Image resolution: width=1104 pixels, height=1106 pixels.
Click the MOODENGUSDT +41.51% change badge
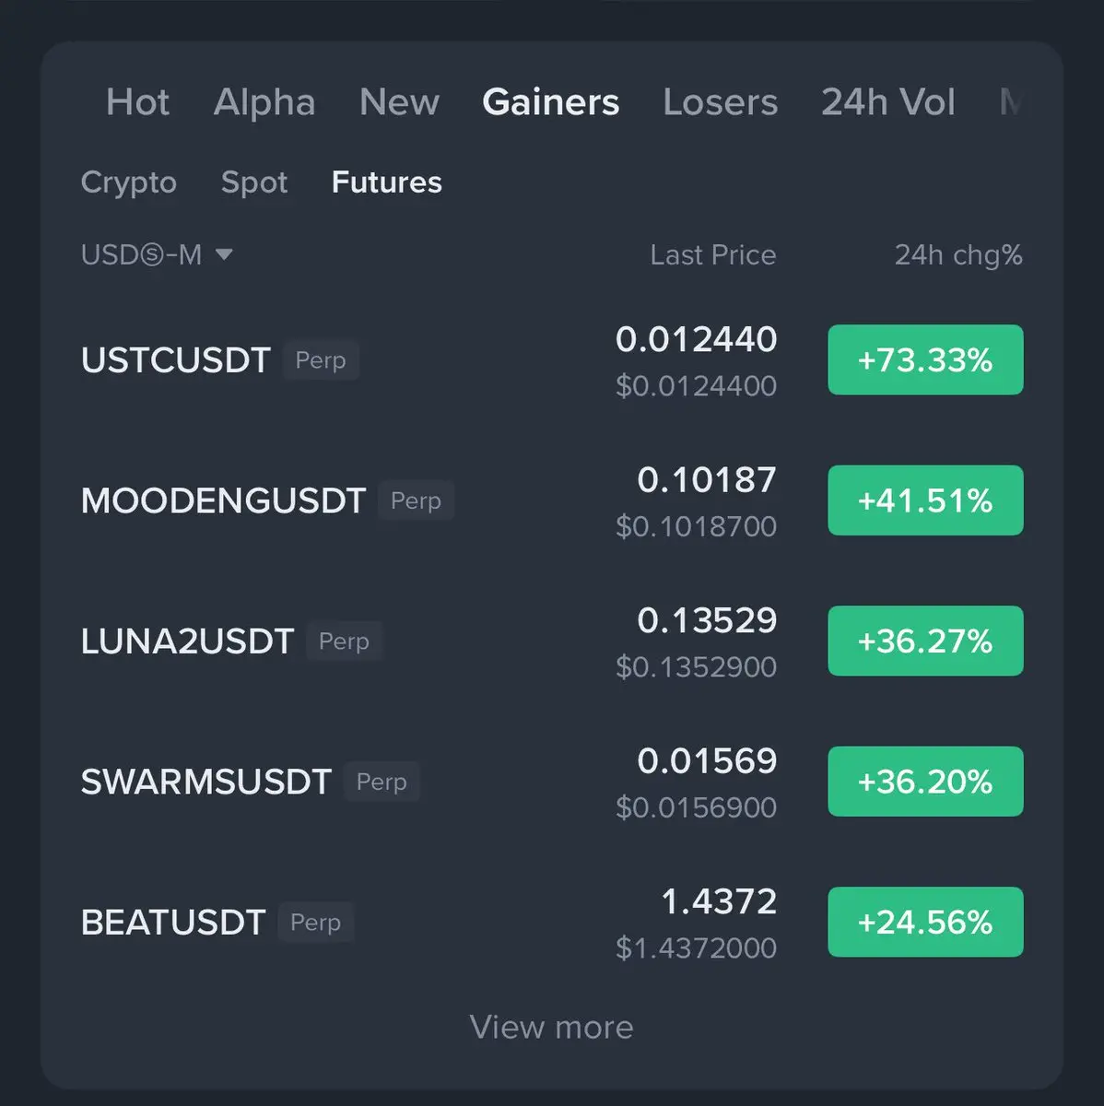coord(925,500)
